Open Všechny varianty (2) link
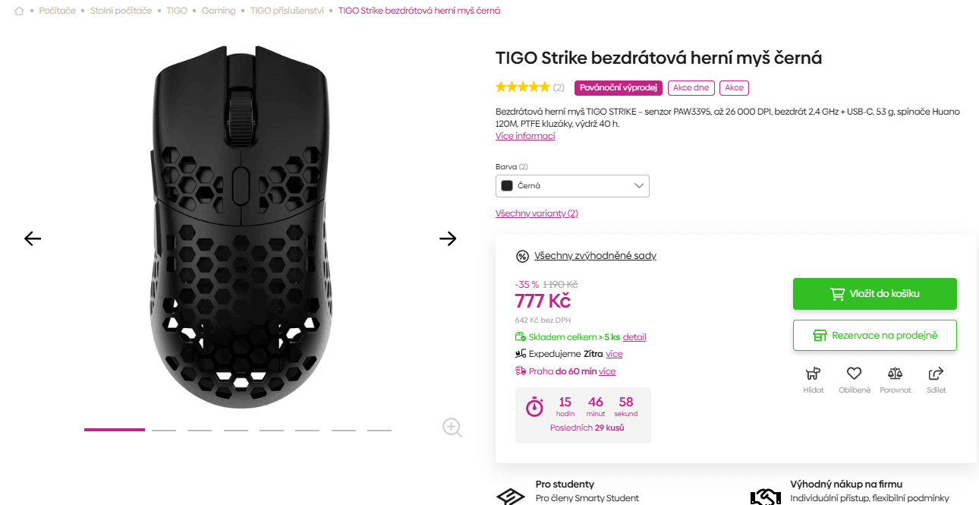This screenshot has width=979, height=505. (537, 213)
